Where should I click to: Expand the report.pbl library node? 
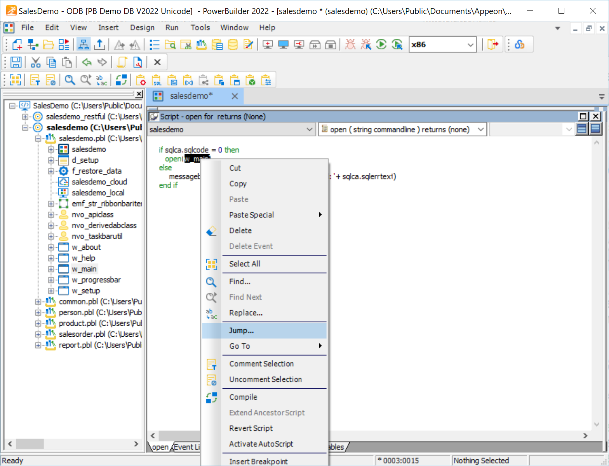(38, 345)
